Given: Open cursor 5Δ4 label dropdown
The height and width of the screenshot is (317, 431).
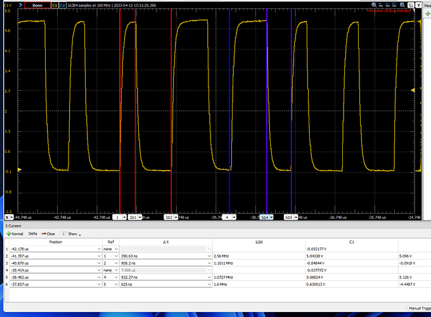Looking at the screenshot, I should [271, 217].
